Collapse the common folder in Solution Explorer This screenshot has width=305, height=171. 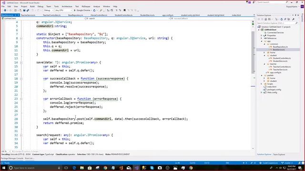point(264,44)
